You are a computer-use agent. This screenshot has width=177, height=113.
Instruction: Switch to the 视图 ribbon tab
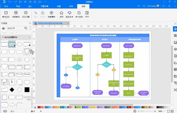59,6
